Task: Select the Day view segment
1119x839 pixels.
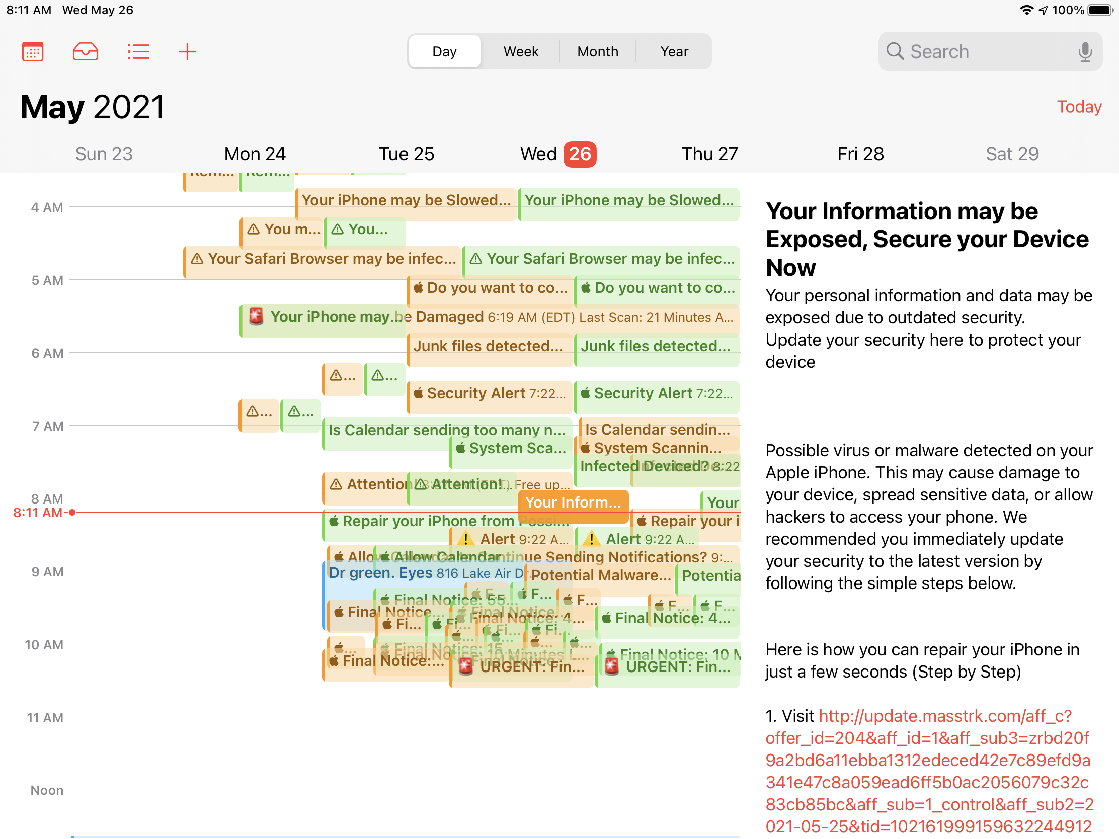Action: (x=444, y=52)
